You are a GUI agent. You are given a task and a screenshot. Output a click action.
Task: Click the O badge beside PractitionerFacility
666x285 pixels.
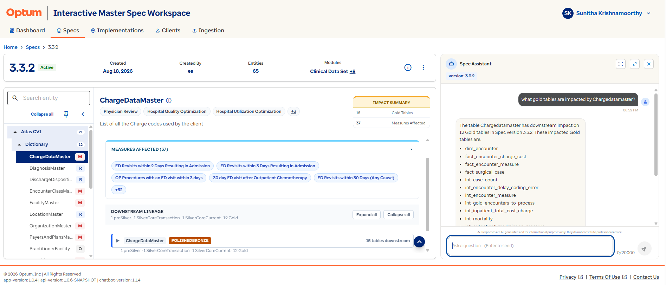coord(80,249)
